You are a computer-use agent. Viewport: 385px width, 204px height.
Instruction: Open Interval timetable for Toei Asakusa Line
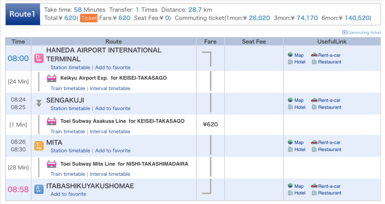tap(110, 131)
